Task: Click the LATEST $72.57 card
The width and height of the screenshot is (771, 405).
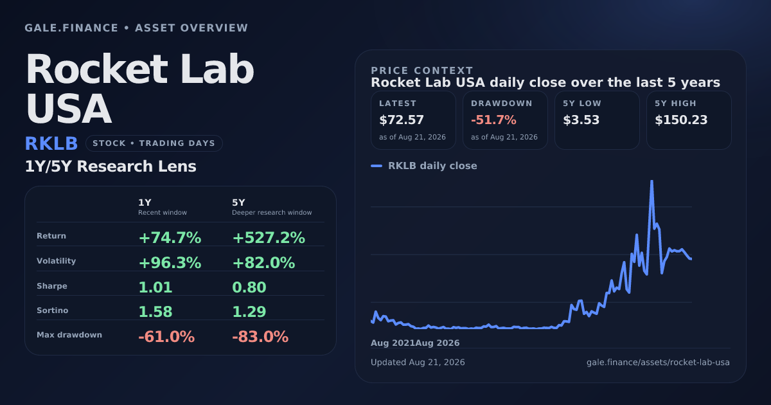Action: click(x=413, y=120)
